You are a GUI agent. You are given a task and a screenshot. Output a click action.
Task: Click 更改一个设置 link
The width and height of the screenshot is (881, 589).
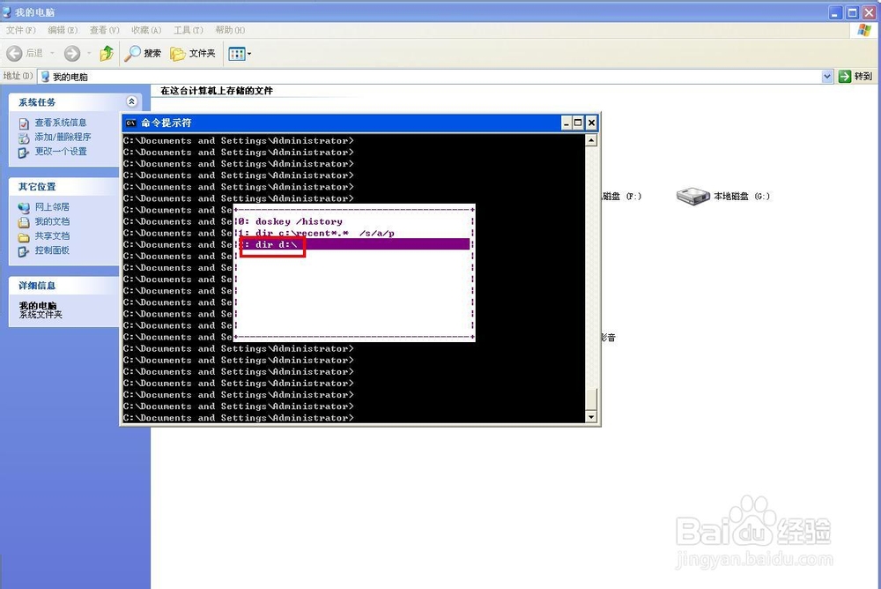click(61, 152)
